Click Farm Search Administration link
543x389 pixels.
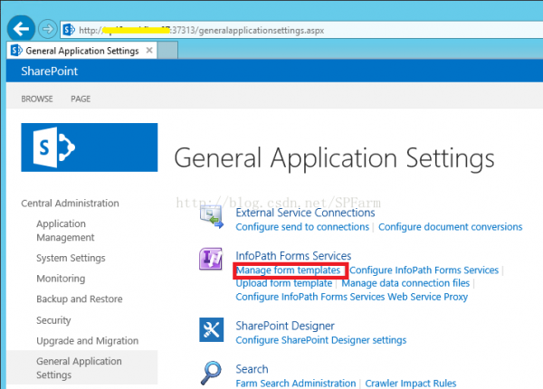[x=296, y=384]
